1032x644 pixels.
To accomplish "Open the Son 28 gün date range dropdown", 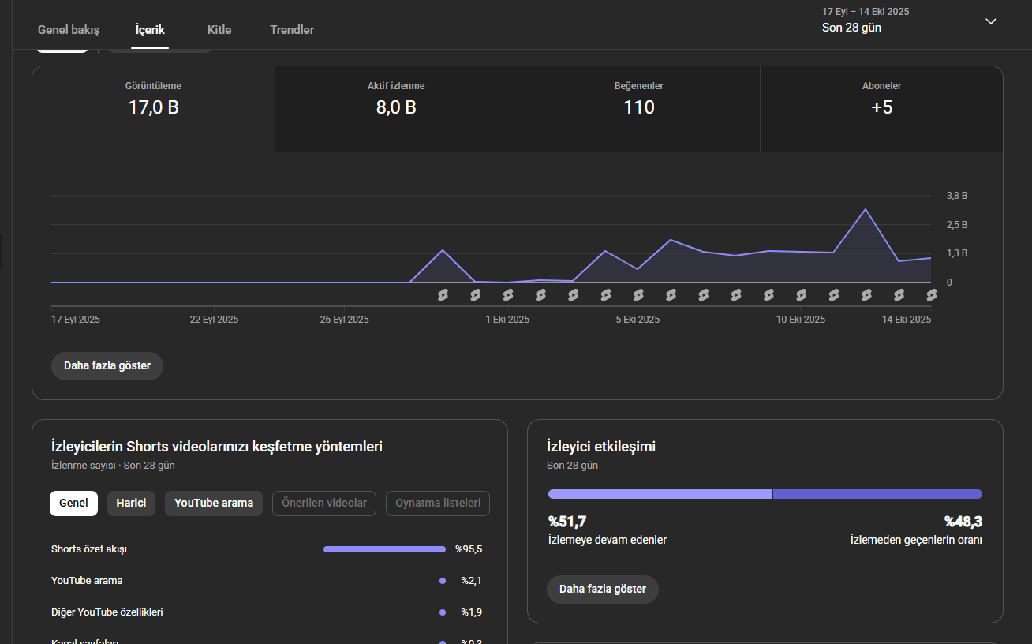I will tap(909, 21).
